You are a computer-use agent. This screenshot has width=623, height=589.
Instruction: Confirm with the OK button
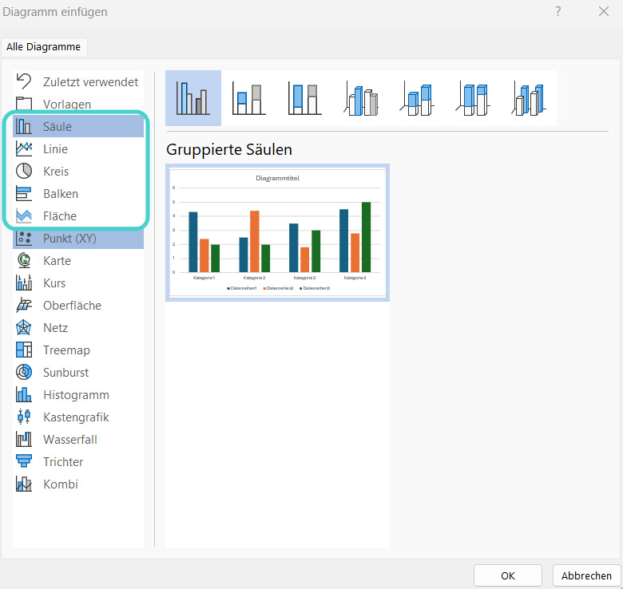508,575
